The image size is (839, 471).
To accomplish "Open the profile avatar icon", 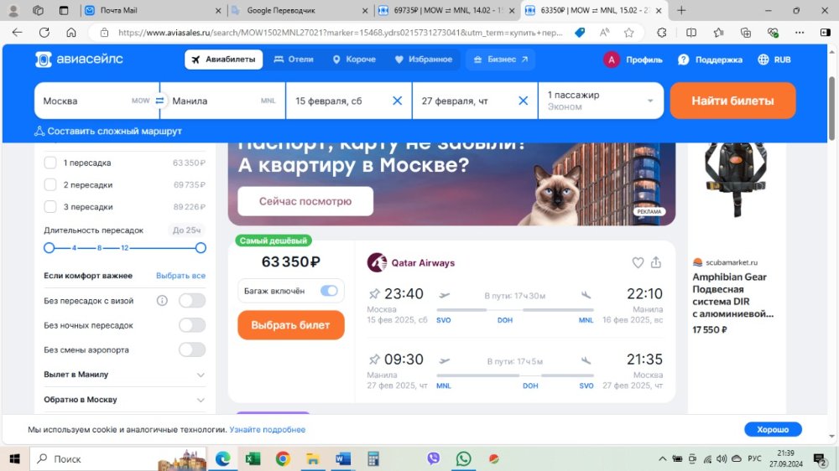I will point(612,60).
